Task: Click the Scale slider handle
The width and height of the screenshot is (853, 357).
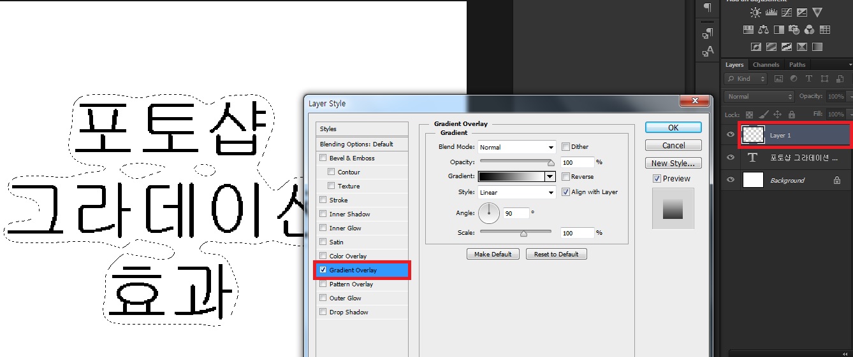Action: click(523, 234)
